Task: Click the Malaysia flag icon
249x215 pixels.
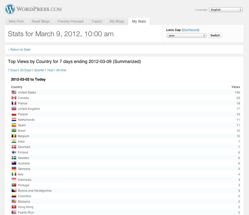Action: click(x=14, y=202)
